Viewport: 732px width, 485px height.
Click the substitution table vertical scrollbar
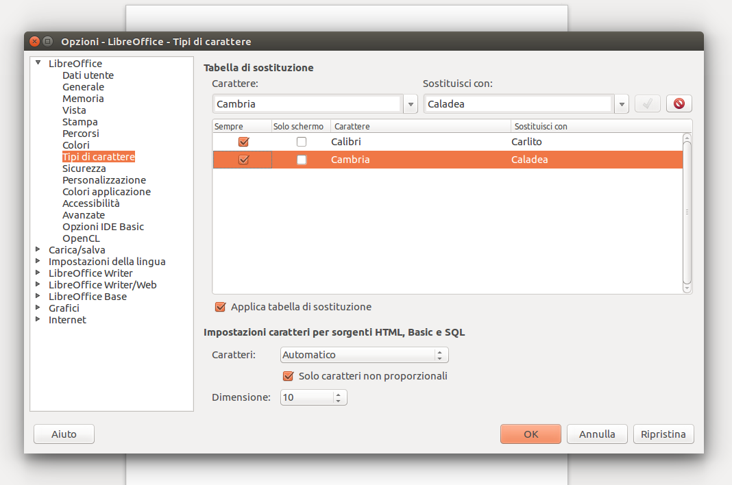(687, 213)
